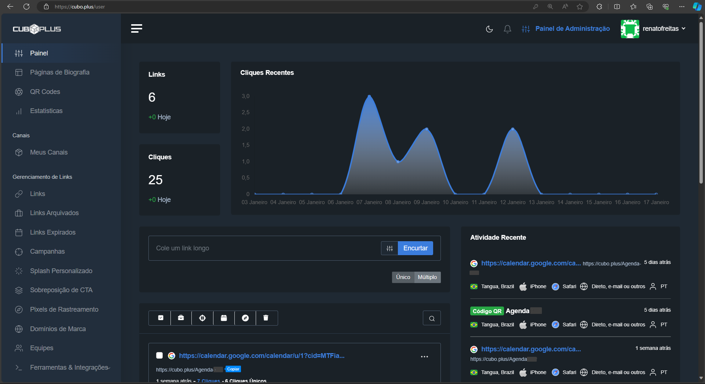Image resolution: width=705 pixels, height=384 pixels.
Task: Open advanced options sliders icon beside Encurtar
Action: click(389, 248)
